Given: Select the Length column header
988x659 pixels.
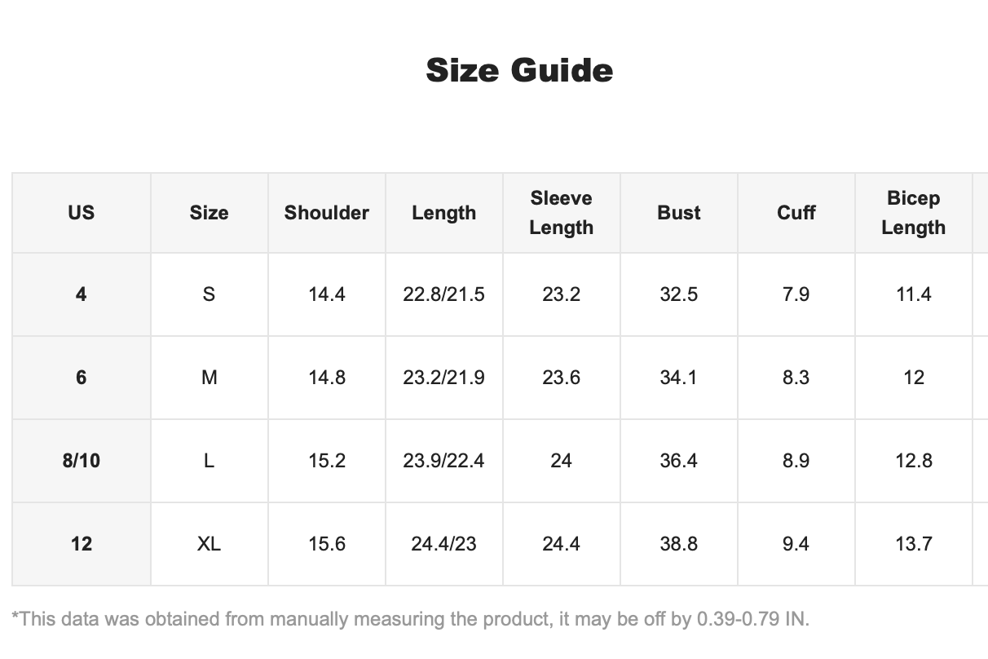Looking at the screenshot, I should pyautogui.click(x=444, y=213).
